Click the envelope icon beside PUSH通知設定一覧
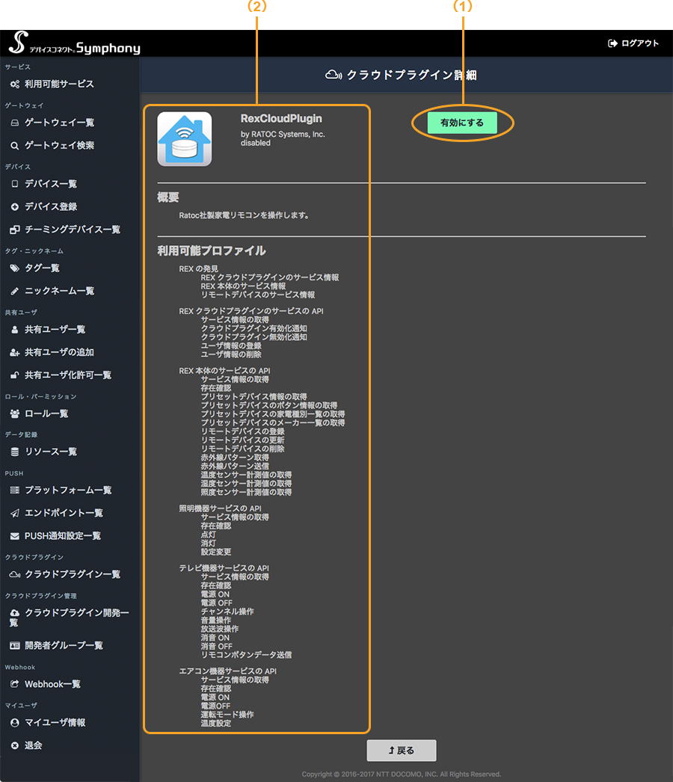 pyautogui.click(x=15, y=536)
